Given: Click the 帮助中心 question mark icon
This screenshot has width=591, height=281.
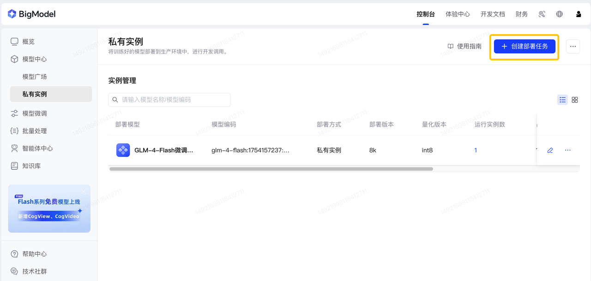Looking at the screenshot, I should click(x=14, y=254).
